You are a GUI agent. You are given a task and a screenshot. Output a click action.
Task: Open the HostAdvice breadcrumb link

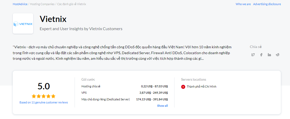(x=20, y=4)
